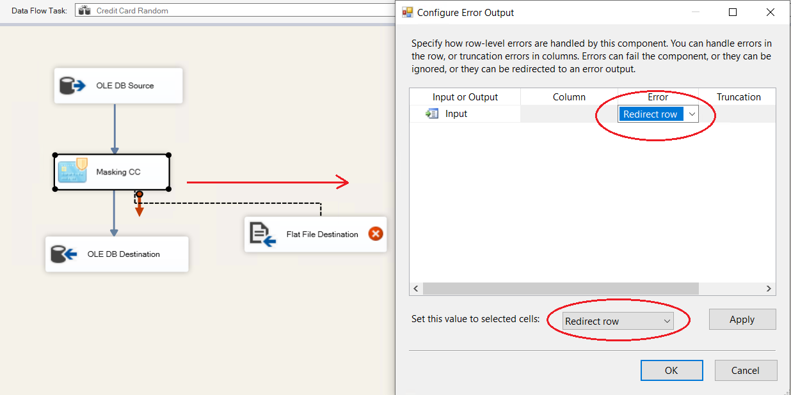Screen dimensions: 791x395
Task: Click the red error badge on Flat File Destination
Action: tap(376, 234)
